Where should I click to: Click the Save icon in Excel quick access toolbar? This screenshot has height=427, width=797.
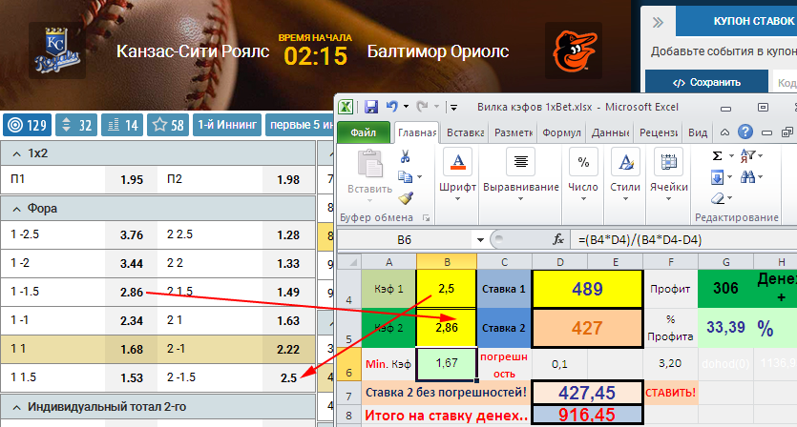[371, 107]
